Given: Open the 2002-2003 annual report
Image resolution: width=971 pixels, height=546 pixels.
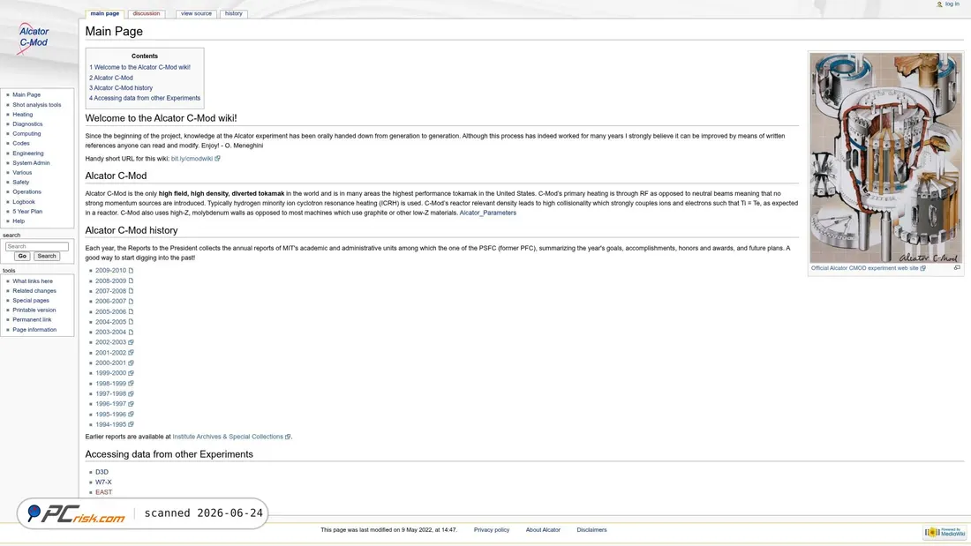Looking at the screenshot, I should pos(110,342).
